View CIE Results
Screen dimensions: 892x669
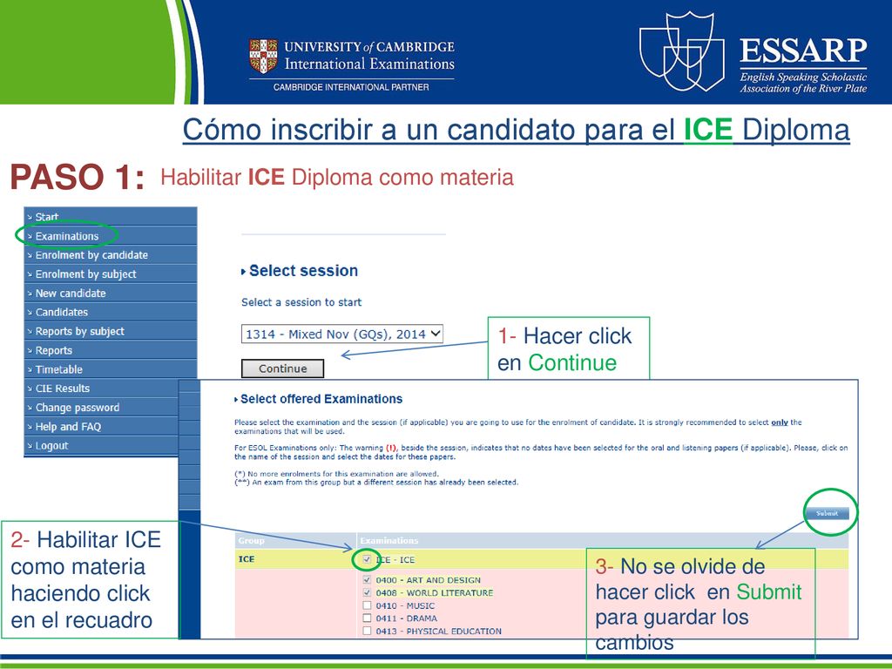103,388
